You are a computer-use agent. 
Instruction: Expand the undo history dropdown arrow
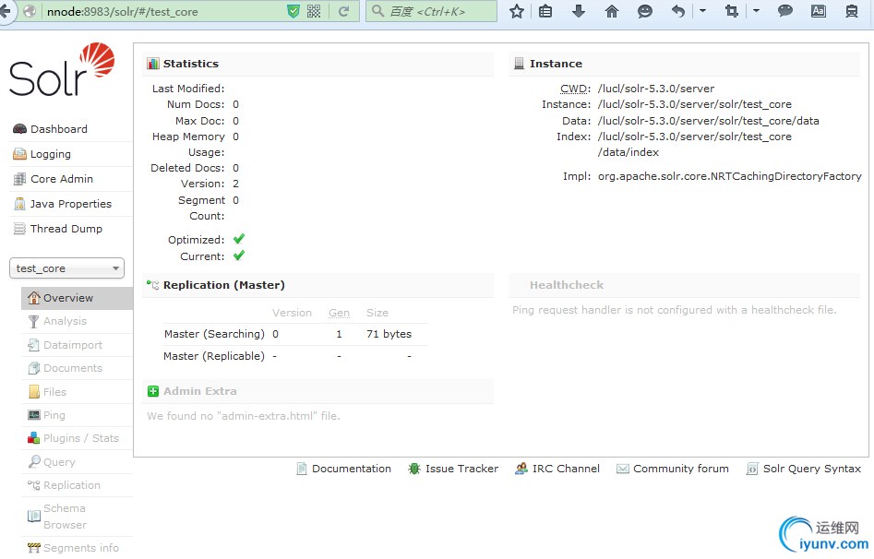tap(702, 10)
